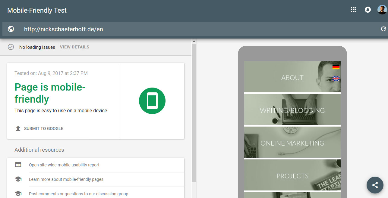The image size is (388, 198).
Task: Click the results panel vertical scrollbar
Action: click(194, 113)
